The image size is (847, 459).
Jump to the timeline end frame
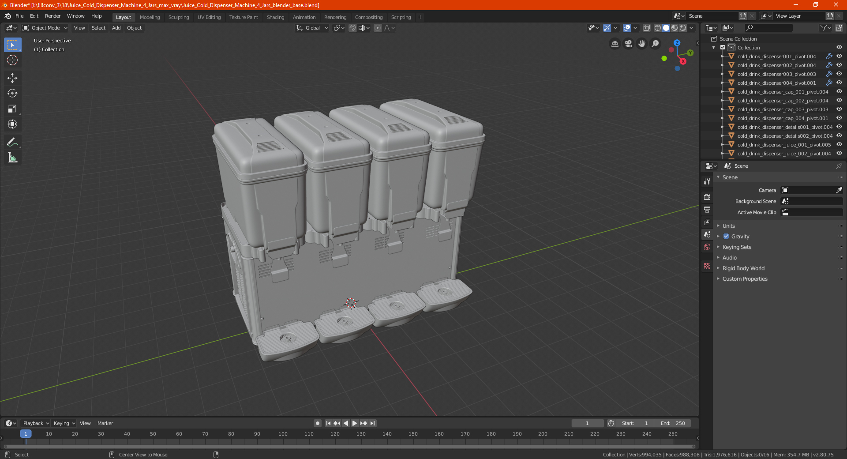coord(372,423)
